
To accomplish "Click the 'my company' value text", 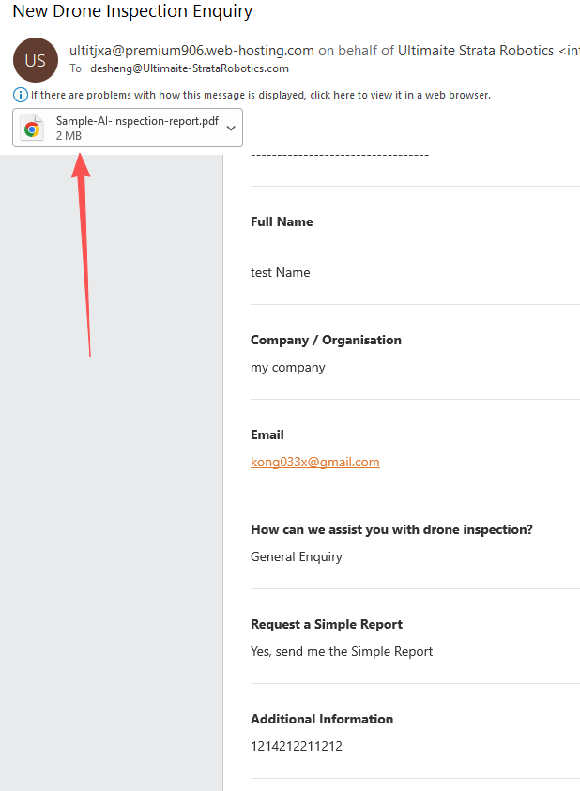I will click(x=287, y=367).
